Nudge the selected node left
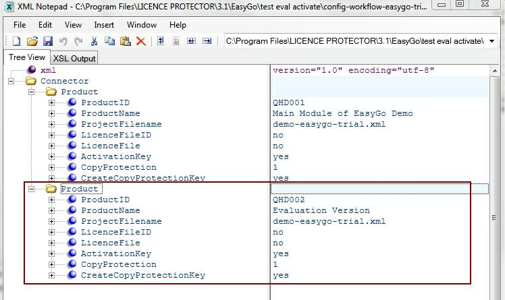The height and width of the screenshot is (300, 505). click(x=191, y=41)
